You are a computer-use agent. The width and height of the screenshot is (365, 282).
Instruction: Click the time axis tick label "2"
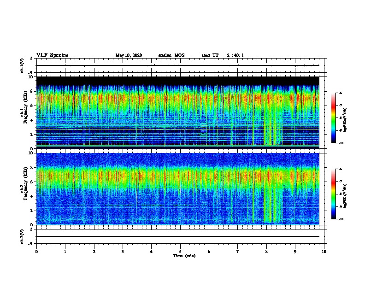tap(94, 252)
